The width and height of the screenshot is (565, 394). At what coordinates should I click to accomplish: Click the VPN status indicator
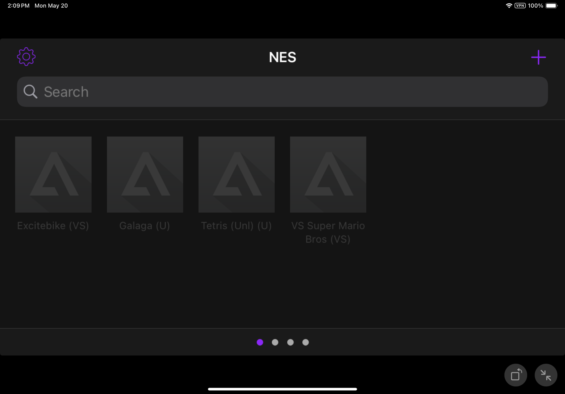click(520, 6)
